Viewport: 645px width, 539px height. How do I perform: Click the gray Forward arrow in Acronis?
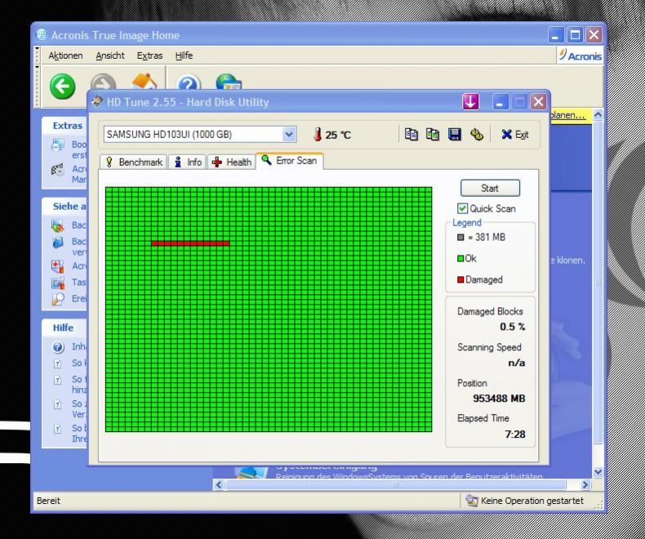[x=103, y=82]
